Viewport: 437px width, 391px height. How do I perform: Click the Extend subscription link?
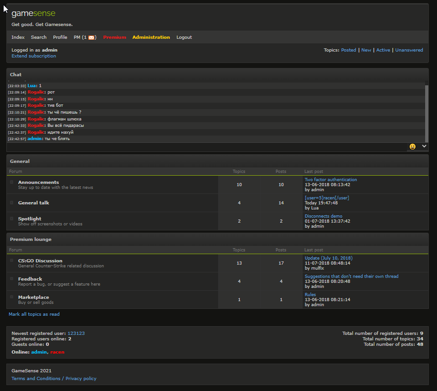pos(34,56)
